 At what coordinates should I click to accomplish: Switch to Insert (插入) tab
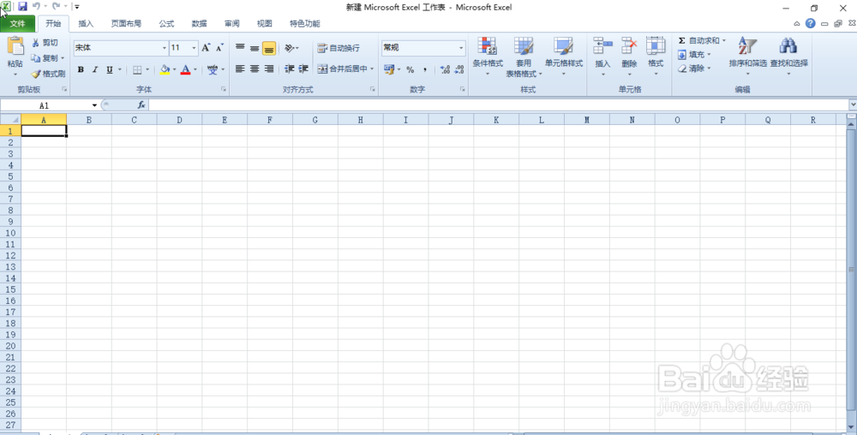[86, 23]
